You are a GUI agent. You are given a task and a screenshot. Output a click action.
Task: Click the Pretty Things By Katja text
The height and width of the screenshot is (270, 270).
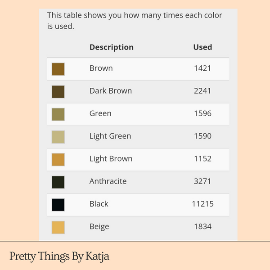59,256
